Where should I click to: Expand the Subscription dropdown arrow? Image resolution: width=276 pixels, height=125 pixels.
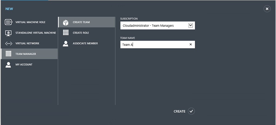tap(190, 25)
